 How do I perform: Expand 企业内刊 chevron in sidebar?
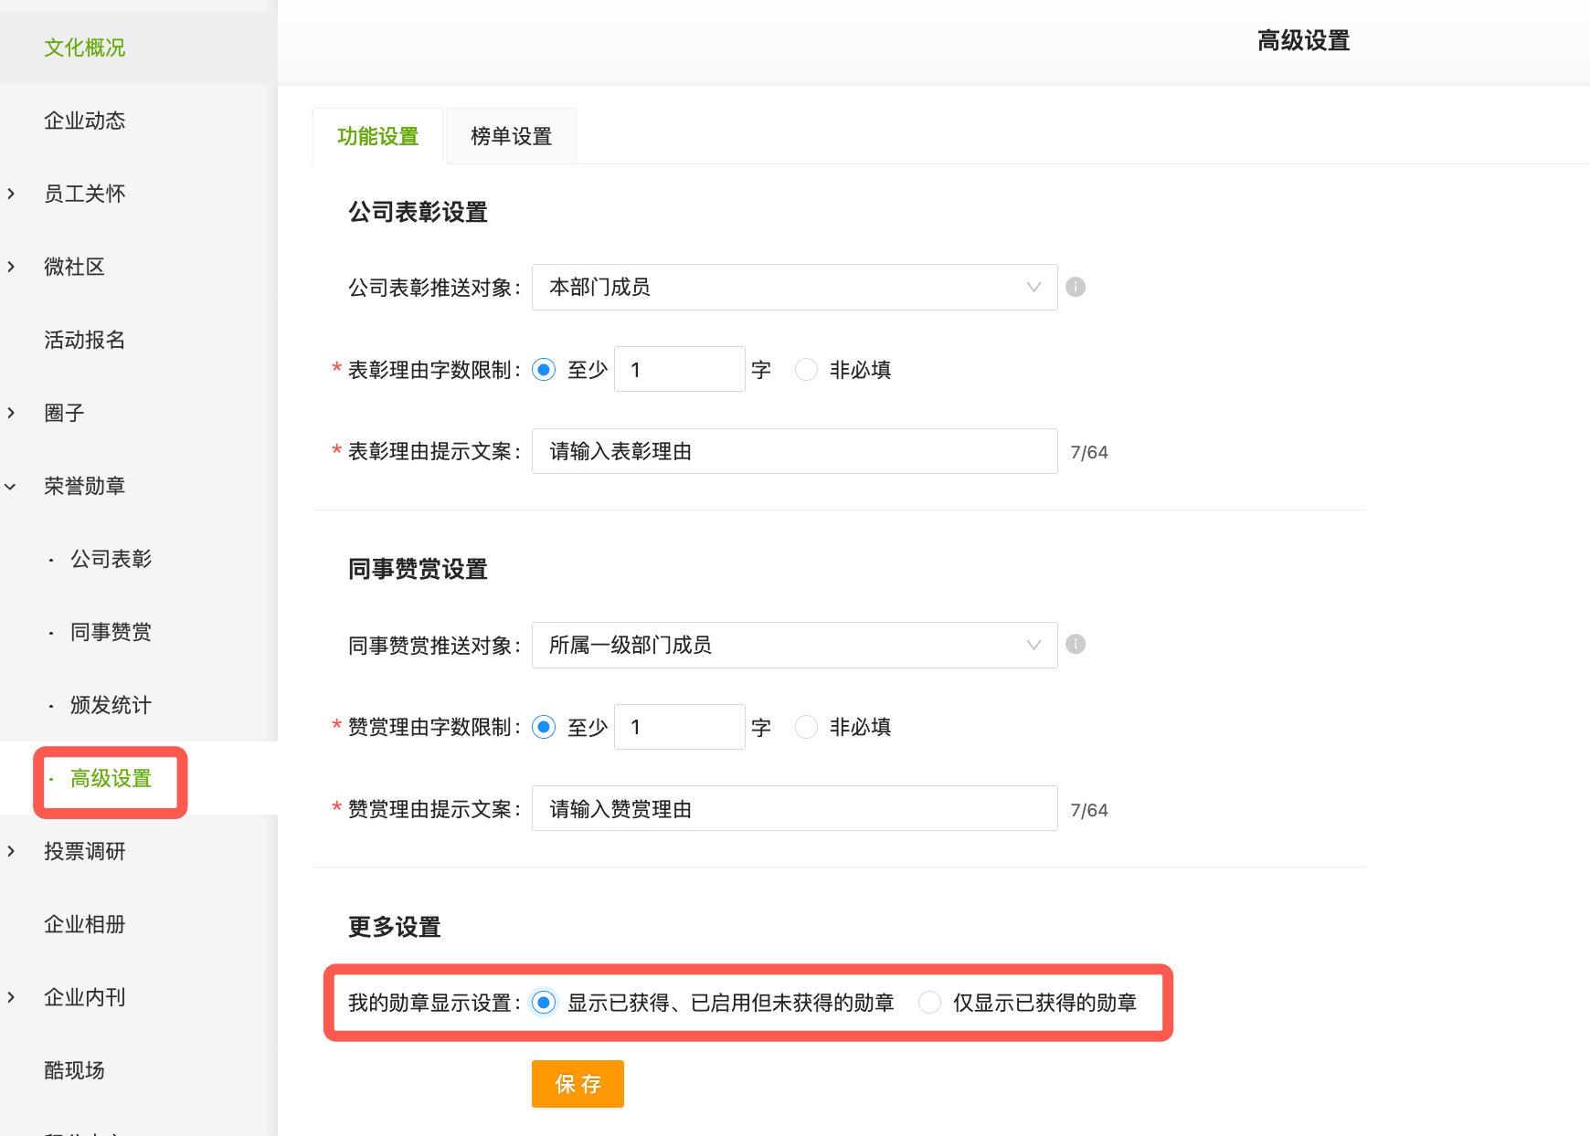11,997
